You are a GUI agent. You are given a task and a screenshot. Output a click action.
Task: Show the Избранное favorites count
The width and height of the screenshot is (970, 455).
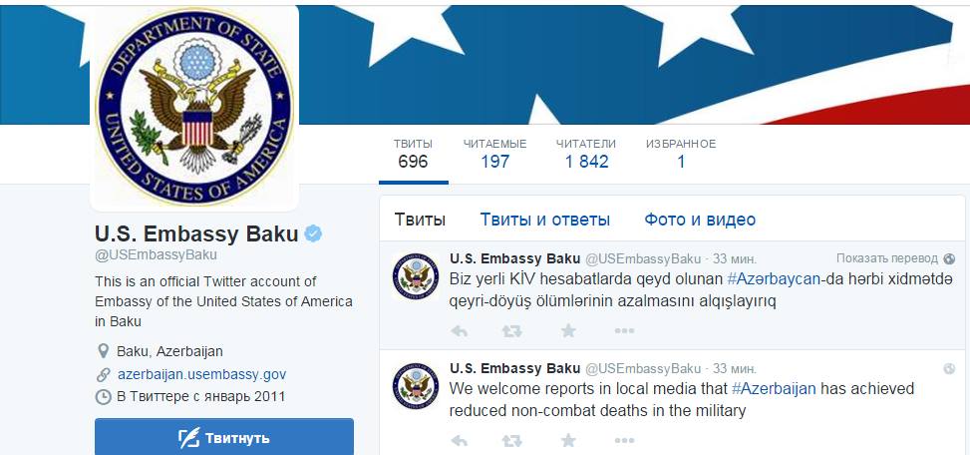coord(681,154)
